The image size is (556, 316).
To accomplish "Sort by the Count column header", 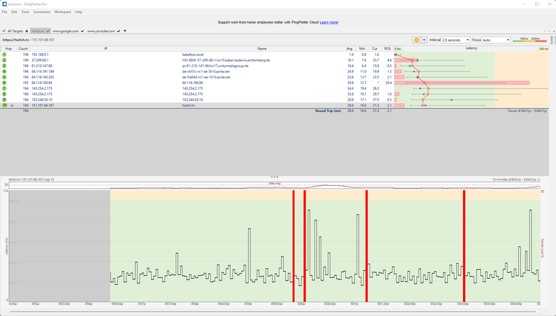I will pos(23,48).
